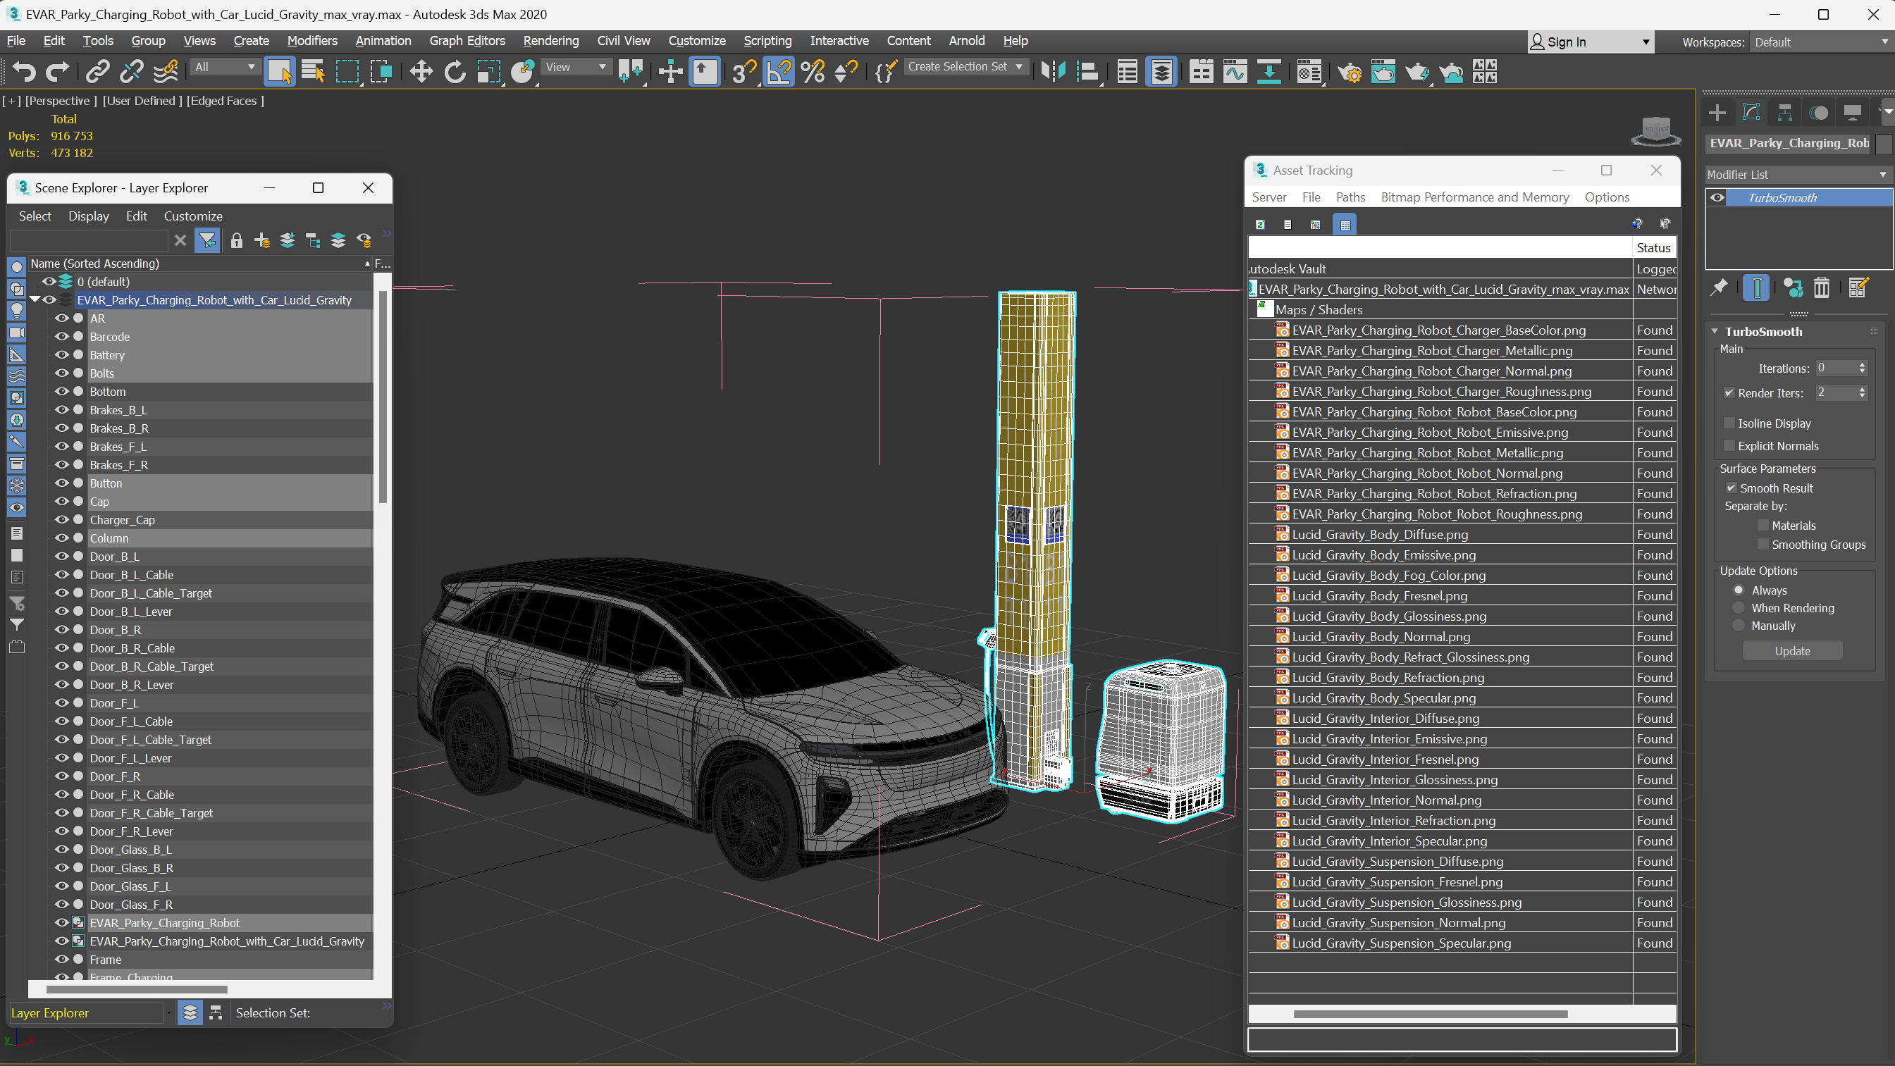Click the Undo arrow in main toolbar

pos(24,71)
